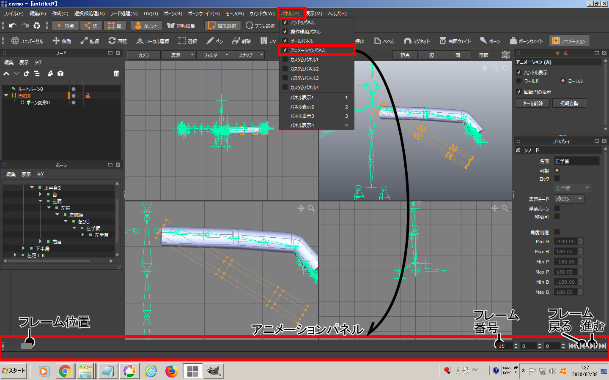Expand the 首 bone tree node
The image size is (609, 380).
coord(40,194)
